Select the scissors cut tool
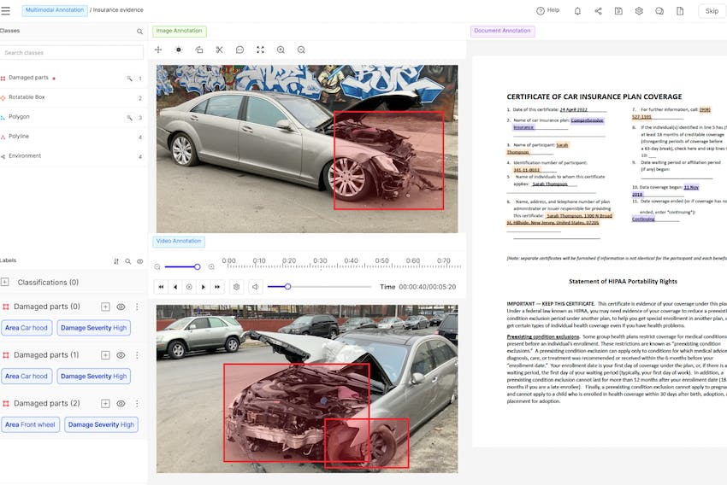The height and width of the screenshot is (485, 727). click(x=219, y=50)
